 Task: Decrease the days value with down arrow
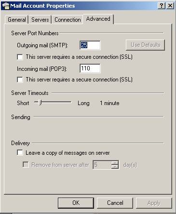[115, 167]
